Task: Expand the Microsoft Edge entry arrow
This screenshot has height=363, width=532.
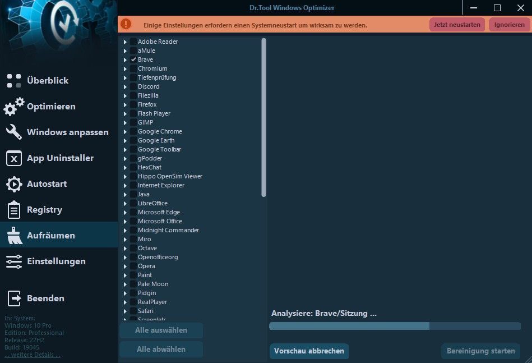Action: 125,212
